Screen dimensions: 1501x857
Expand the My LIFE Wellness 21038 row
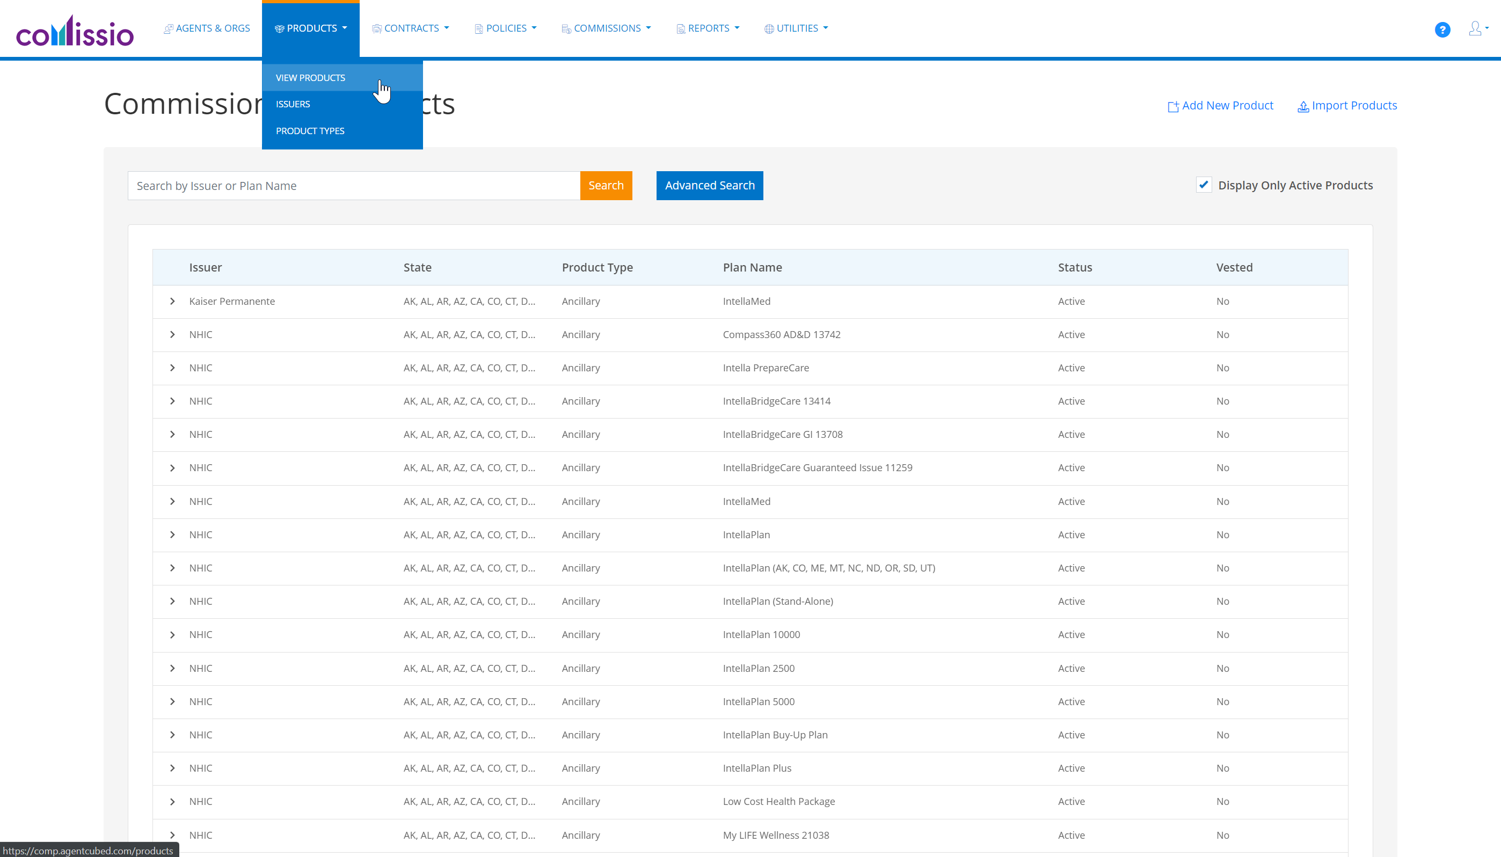(x=172, y=835)
